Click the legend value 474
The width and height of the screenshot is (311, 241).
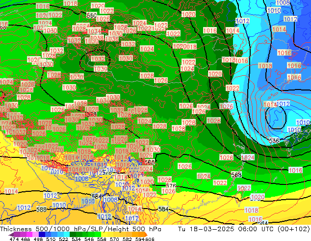point(14,239)
